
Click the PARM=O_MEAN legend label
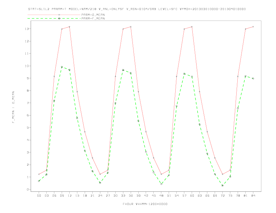pyautogui.click(x=93, y=15)
